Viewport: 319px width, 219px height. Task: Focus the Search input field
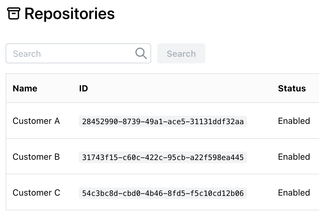pos(78,53)
